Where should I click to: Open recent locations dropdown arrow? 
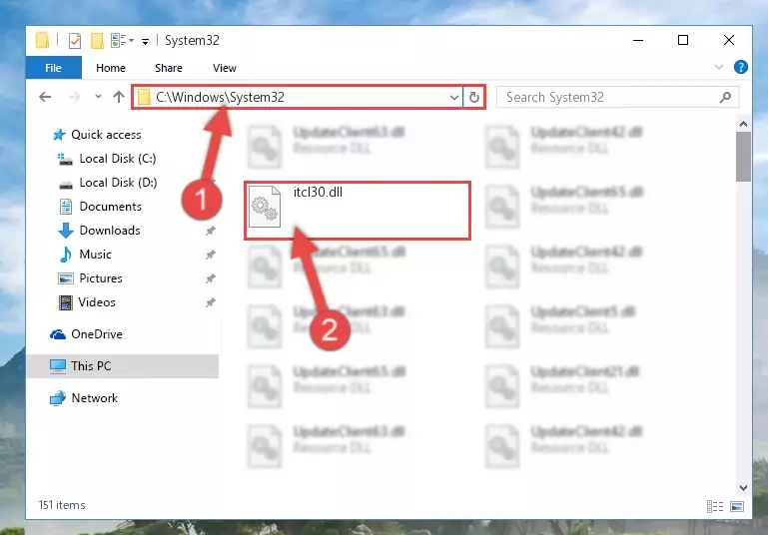[x=98, y=97]
